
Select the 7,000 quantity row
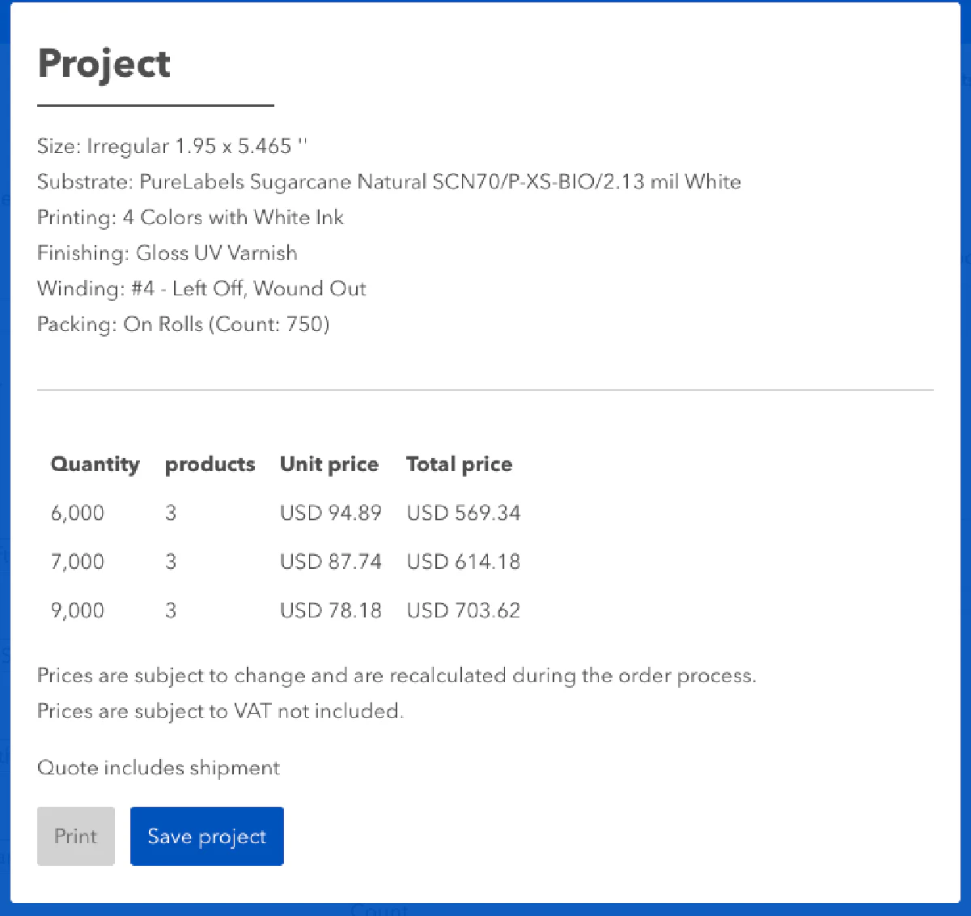click(x=78, y=562)
